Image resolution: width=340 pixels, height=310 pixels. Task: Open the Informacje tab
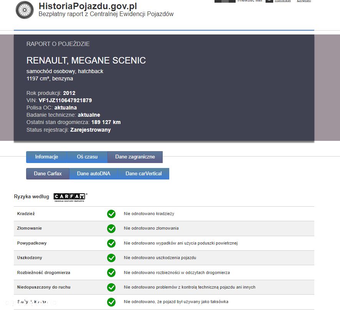[46, 157]
